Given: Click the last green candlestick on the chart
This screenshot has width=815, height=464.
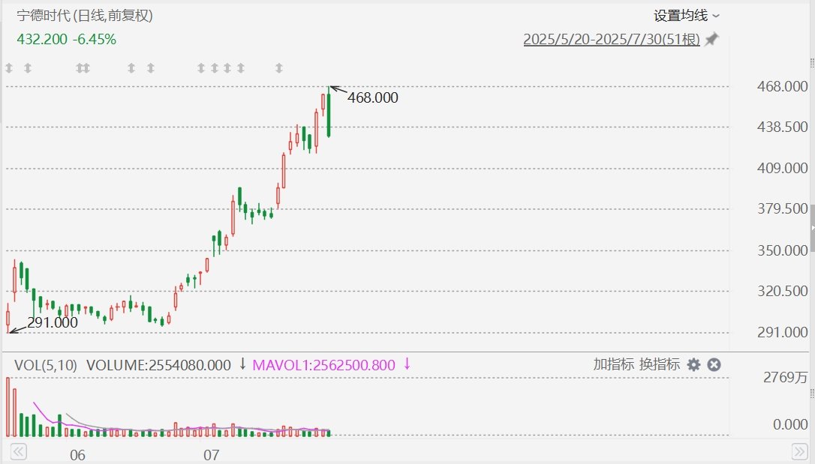Looking at the screenshot, I should pos(329,115).
